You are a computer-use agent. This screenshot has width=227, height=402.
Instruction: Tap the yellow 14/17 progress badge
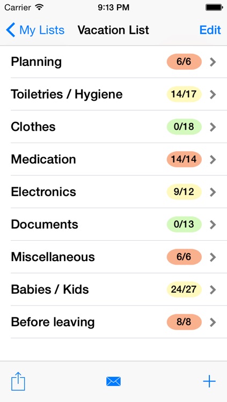click(184, 94)
